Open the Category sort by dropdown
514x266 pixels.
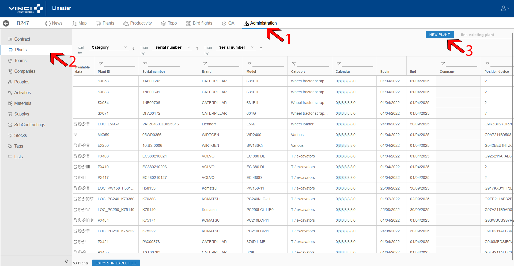click(109, 47)
